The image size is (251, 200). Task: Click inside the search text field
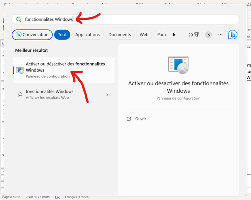pos(154,19)
